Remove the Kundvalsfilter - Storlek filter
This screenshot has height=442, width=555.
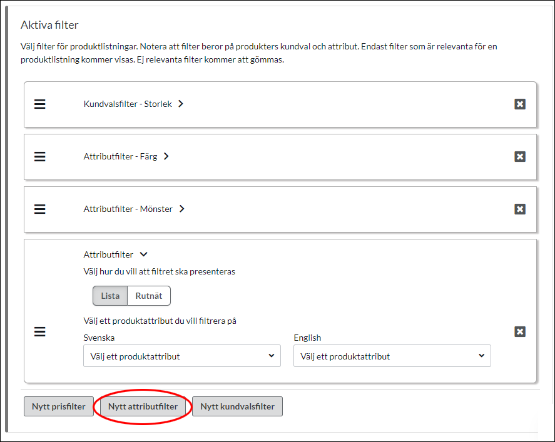tap(519, 104)
